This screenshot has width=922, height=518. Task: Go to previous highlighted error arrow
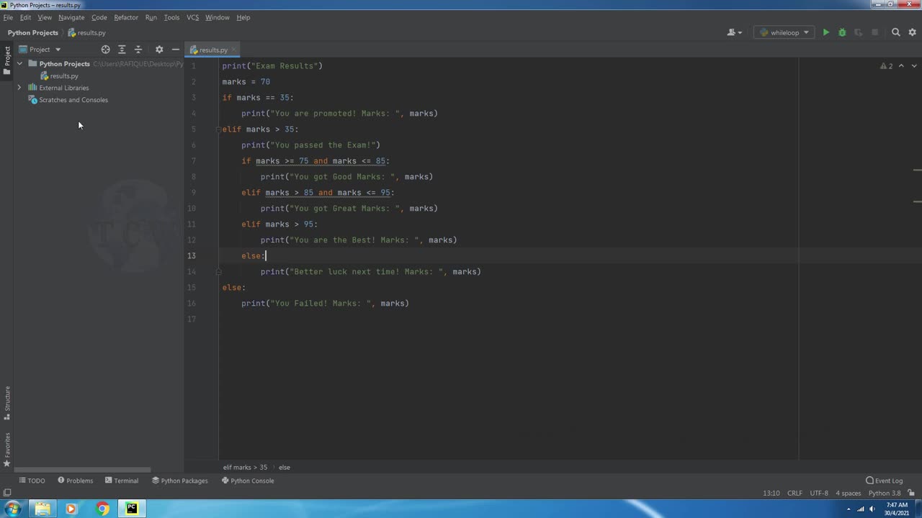(901, 66)
